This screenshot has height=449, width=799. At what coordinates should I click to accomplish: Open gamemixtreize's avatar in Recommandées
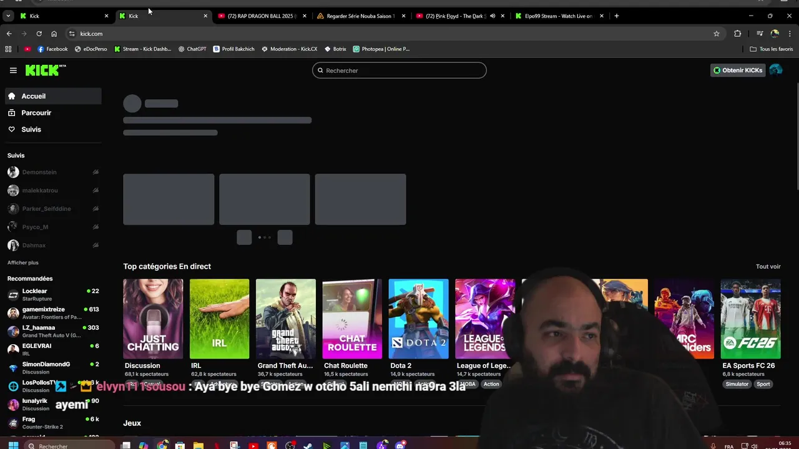13,313
